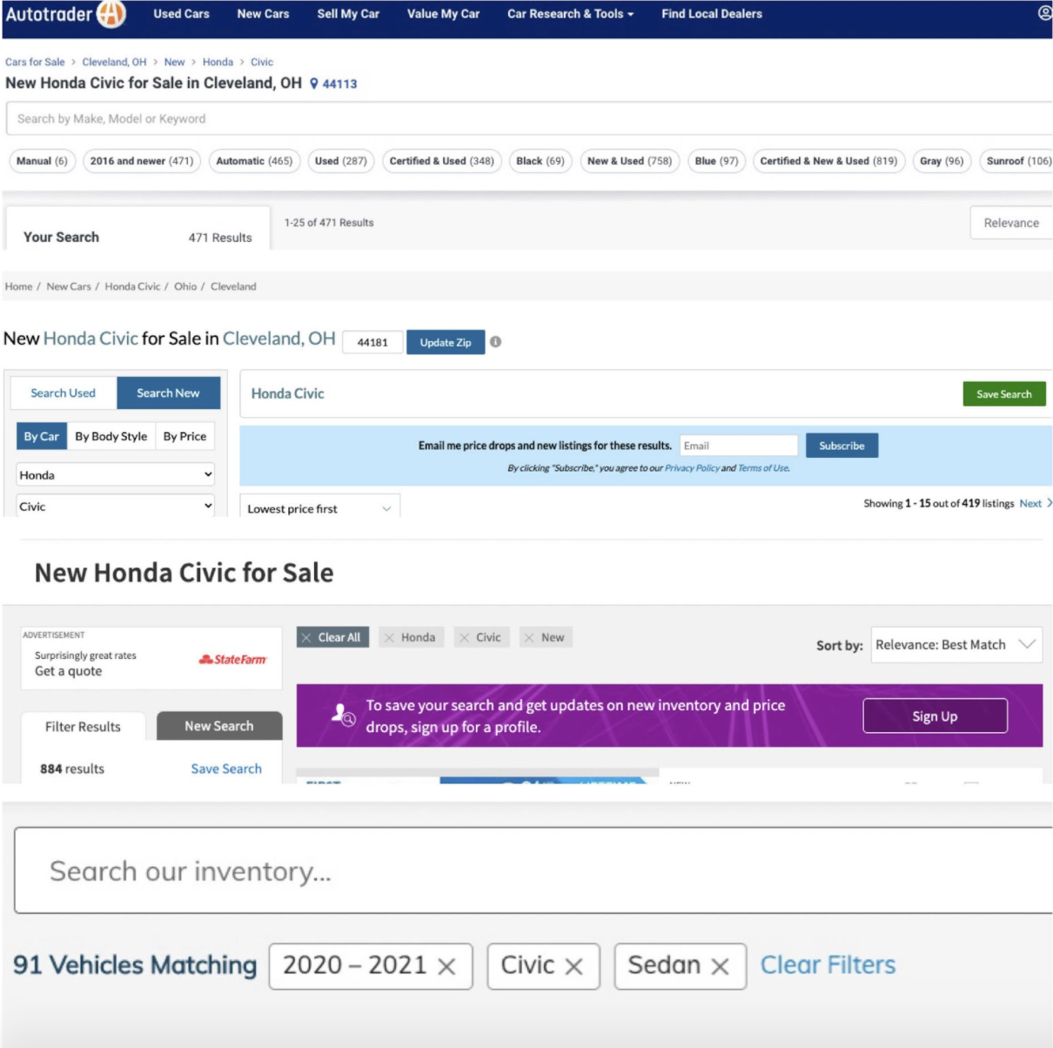Click the Clear Filters link
1053x1048 pixels.
(828, 965)
